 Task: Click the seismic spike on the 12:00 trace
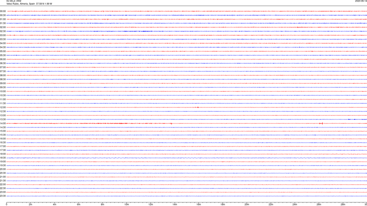tap(198, 108)
